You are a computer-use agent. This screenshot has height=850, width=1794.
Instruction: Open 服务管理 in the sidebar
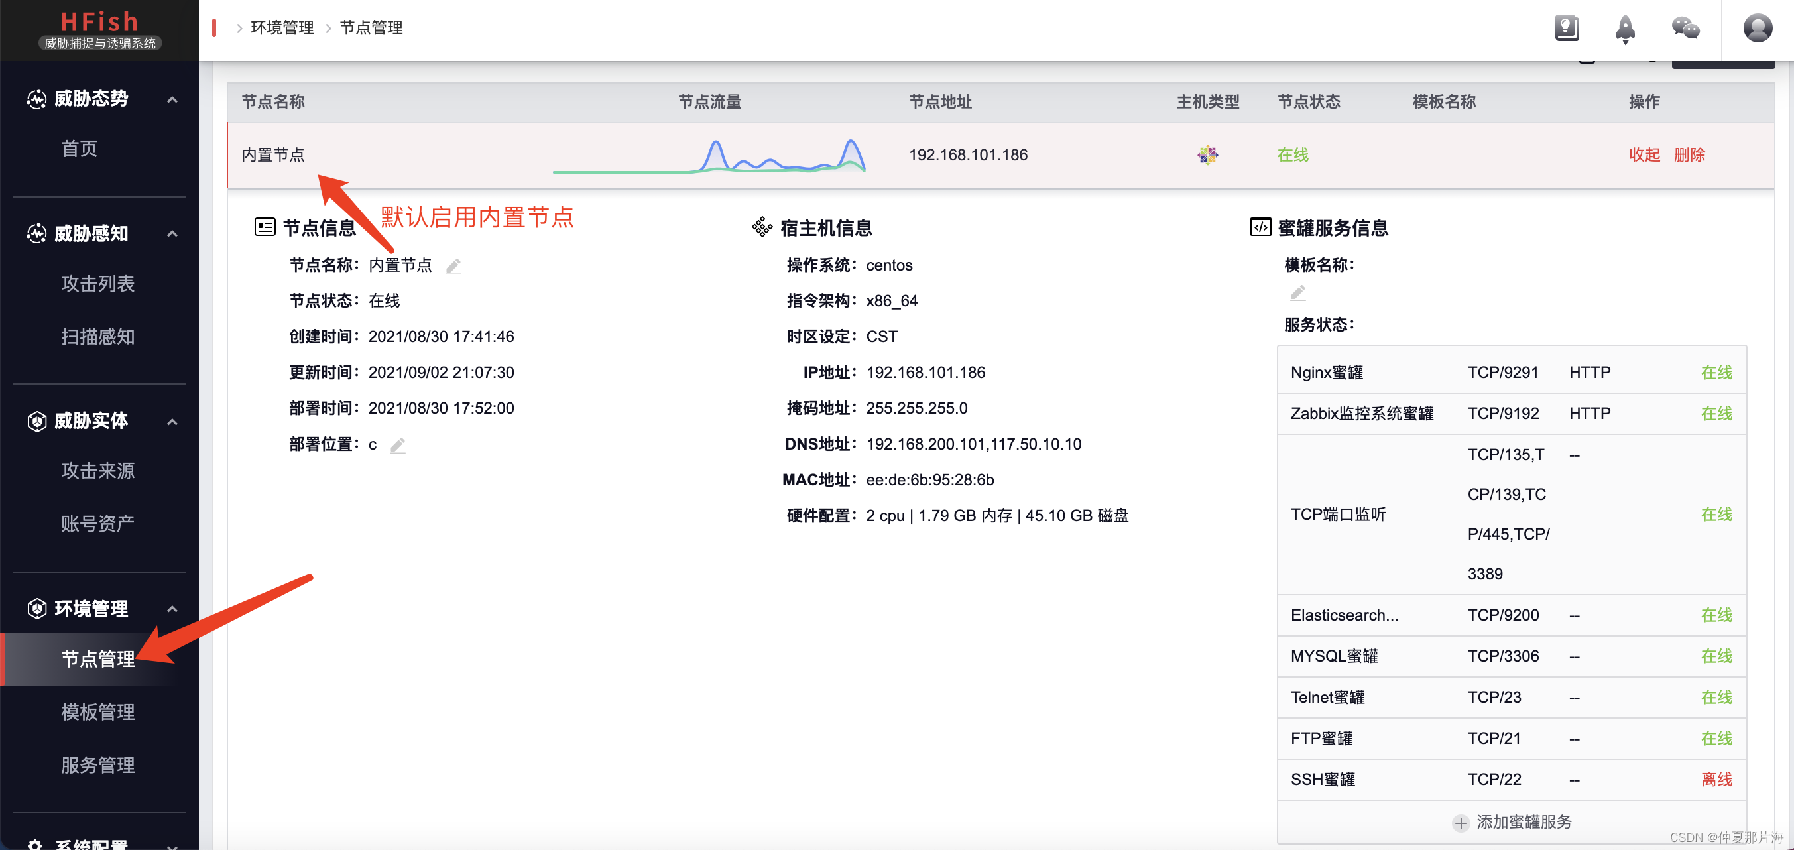point(97,765)
